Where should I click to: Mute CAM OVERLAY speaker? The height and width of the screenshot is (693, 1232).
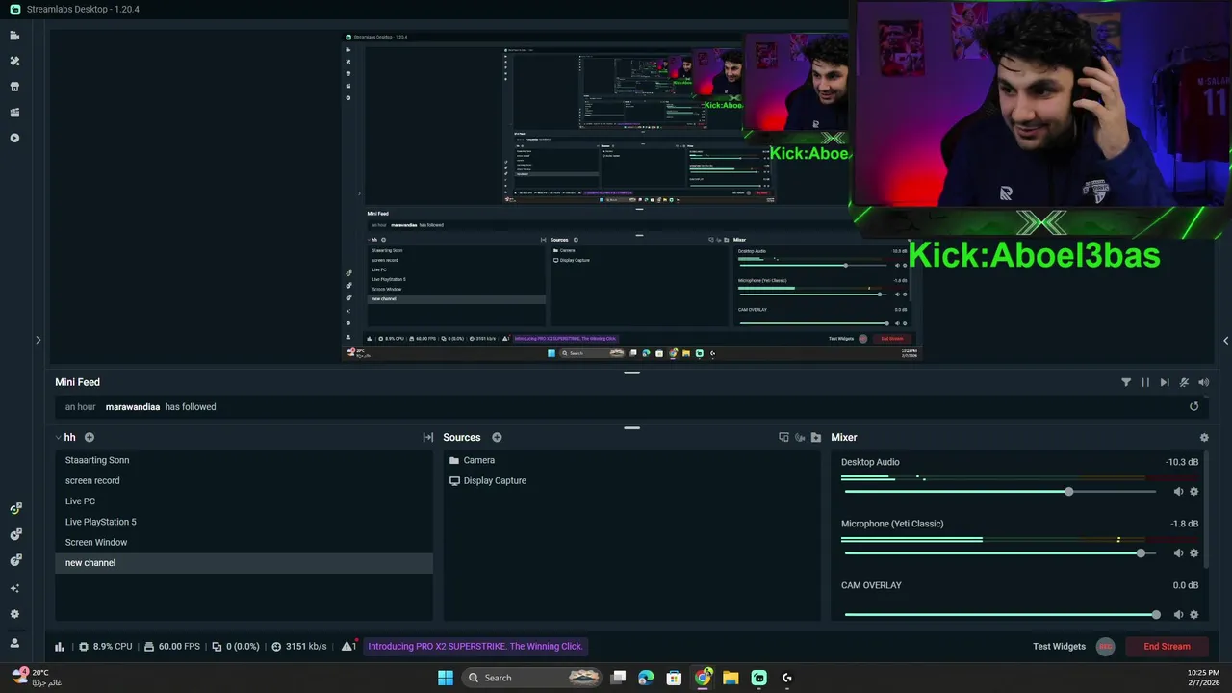[1178, 615]
